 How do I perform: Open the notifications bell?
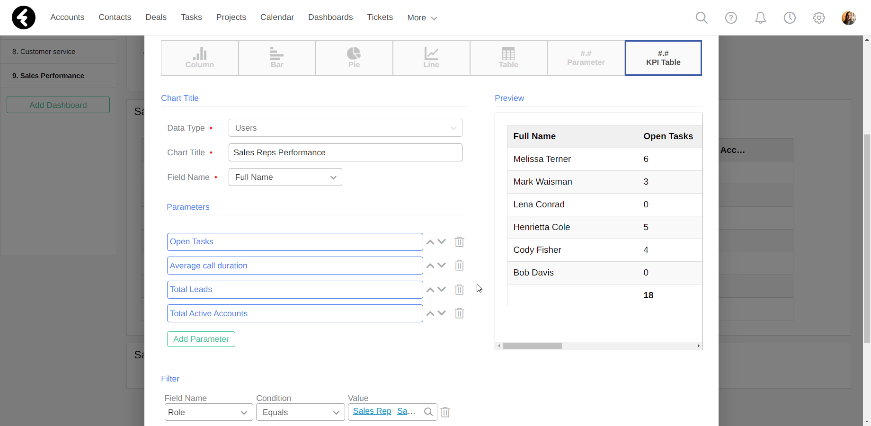coord(760,18)
